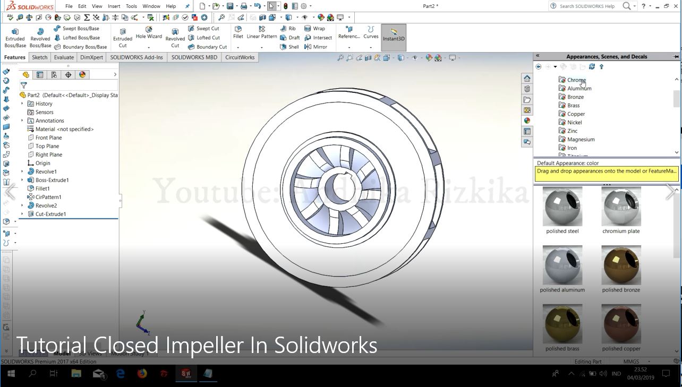Select the Extruded Boss/Base tool

(x=15, y=39)
